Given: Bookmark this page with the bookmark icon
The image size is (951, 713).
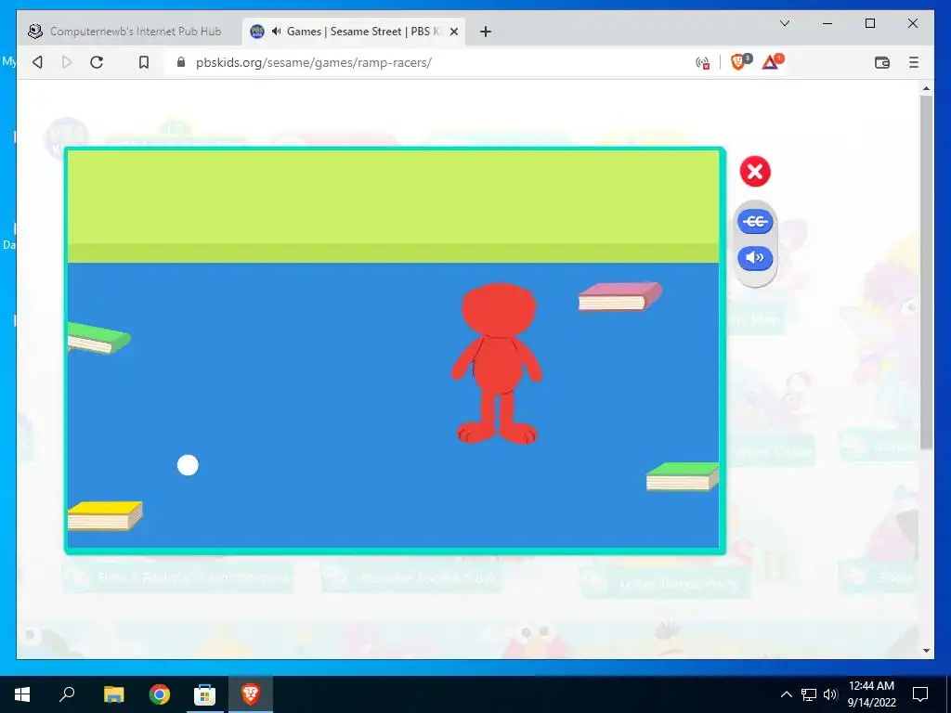Looking at the screenshot, I should 144,62.
